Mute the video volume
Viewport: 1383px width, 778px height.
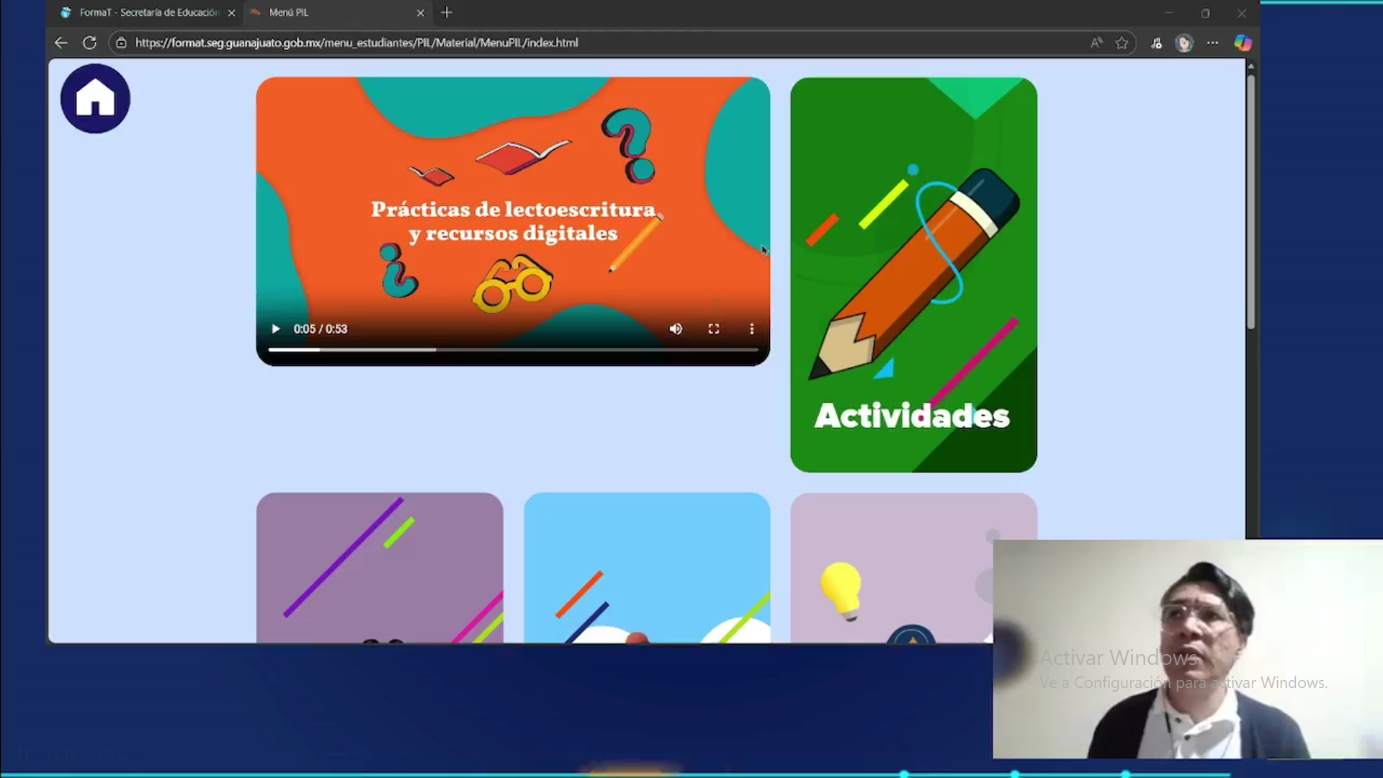pos(676,329)
